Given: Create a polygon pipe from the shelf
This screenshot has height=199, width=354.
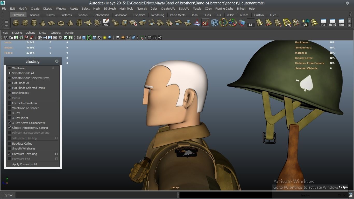Looking at the screenshot, I should (x=79, y=23).
